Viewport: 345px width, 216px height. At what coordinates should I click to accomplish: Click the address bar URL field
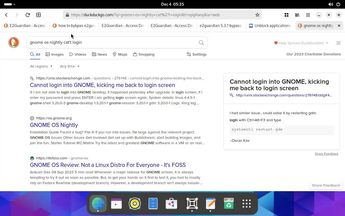pyautogui.click(x=163, y=15)
